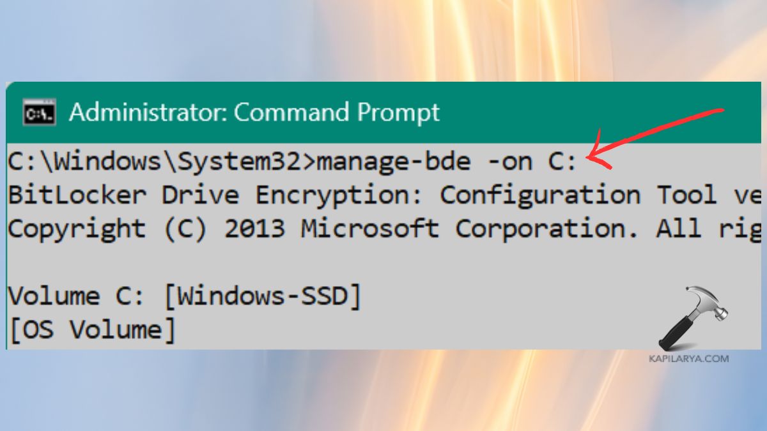Click the desktop wallpaper above the window

pos(383,38)
